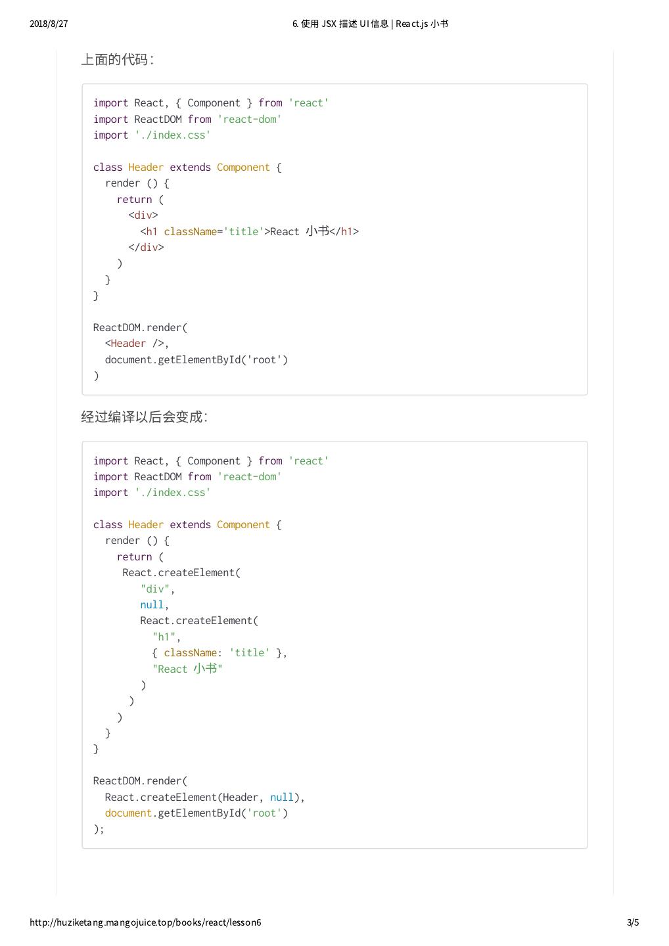The height and width of the screenshot is (946, 669).
Task: Click document.getElementById('root') in second code block
Action: coord(196,813)
